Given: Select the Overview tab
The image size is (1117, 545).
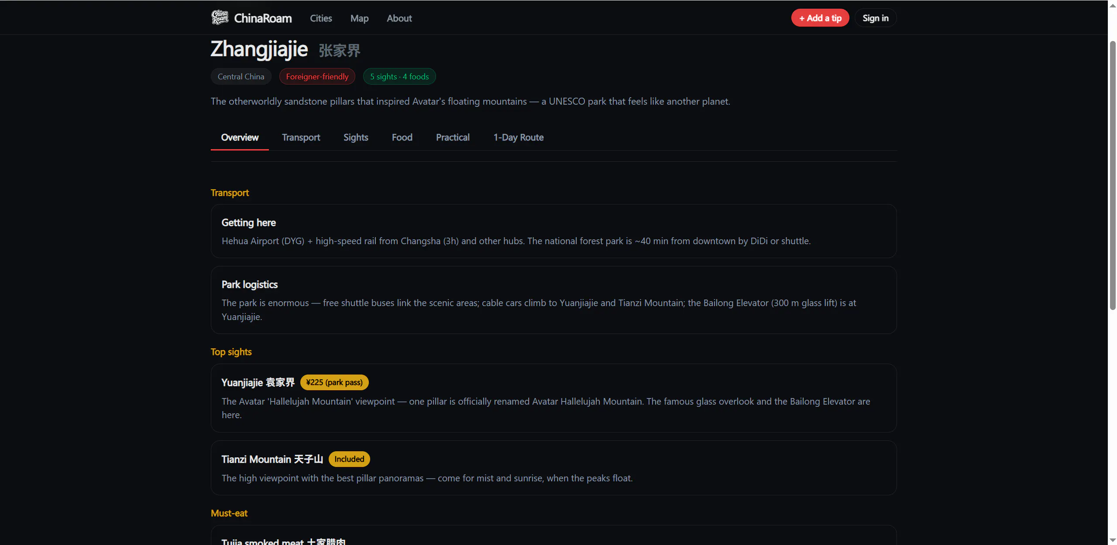Looking at the screenshot, I should click(240, 138).
